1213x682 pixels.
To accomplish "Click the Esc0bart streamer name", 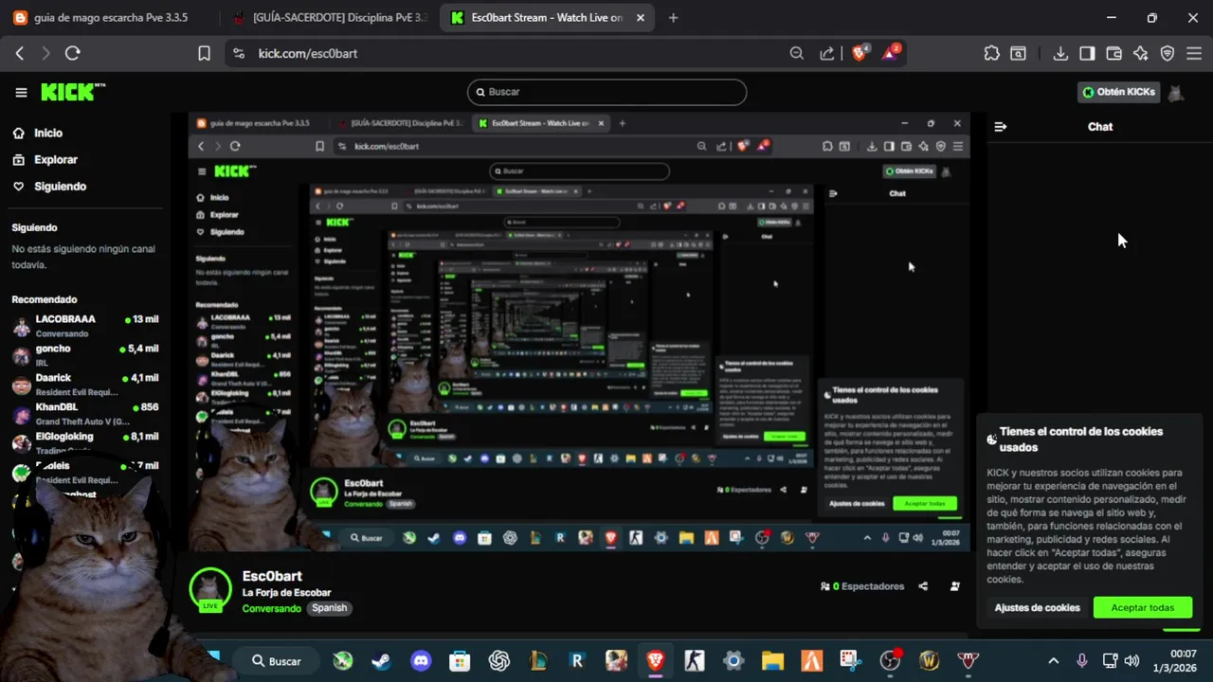I will point(272,576).
